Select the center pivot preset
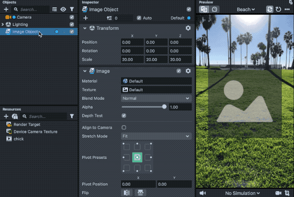This screenshot has height=197, width=294. (x=137, y=157)
